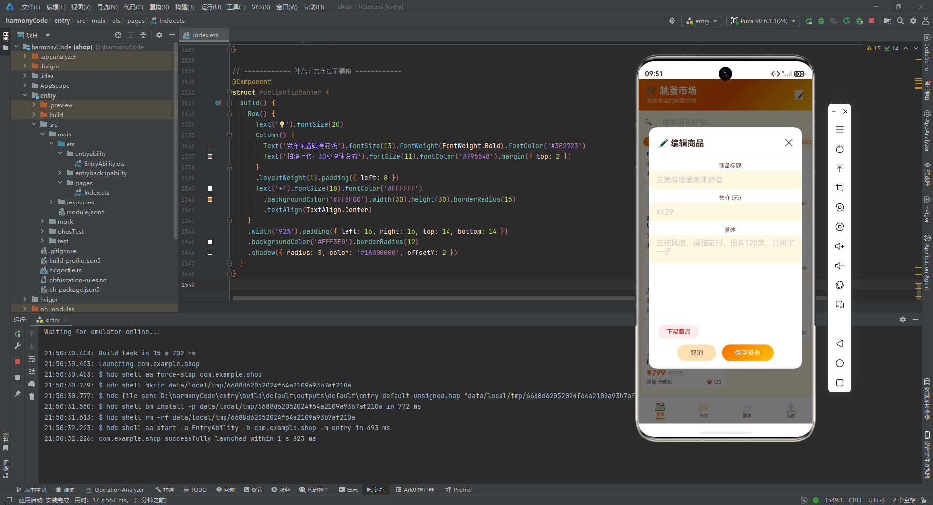Image resolution: width=933 pixels, height=505 pixels.
Task: Lower the emulator volume
Action: pos(840,266)
